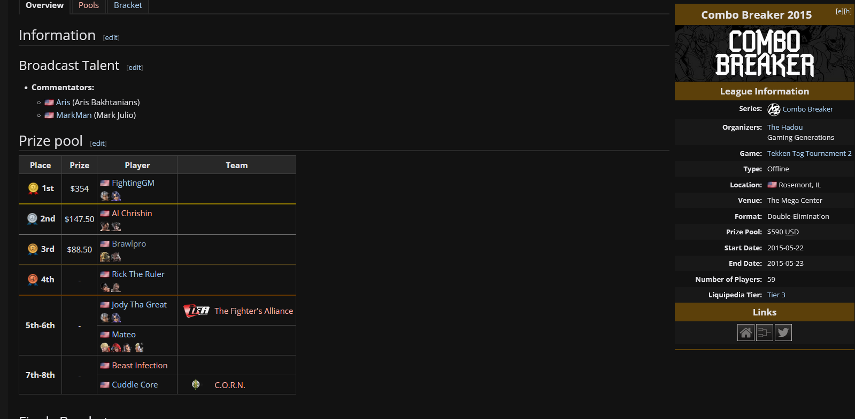Screen dimensions: 855x419
Task: Open The Fighter's Alliance team page
Action: pos(254,311)
